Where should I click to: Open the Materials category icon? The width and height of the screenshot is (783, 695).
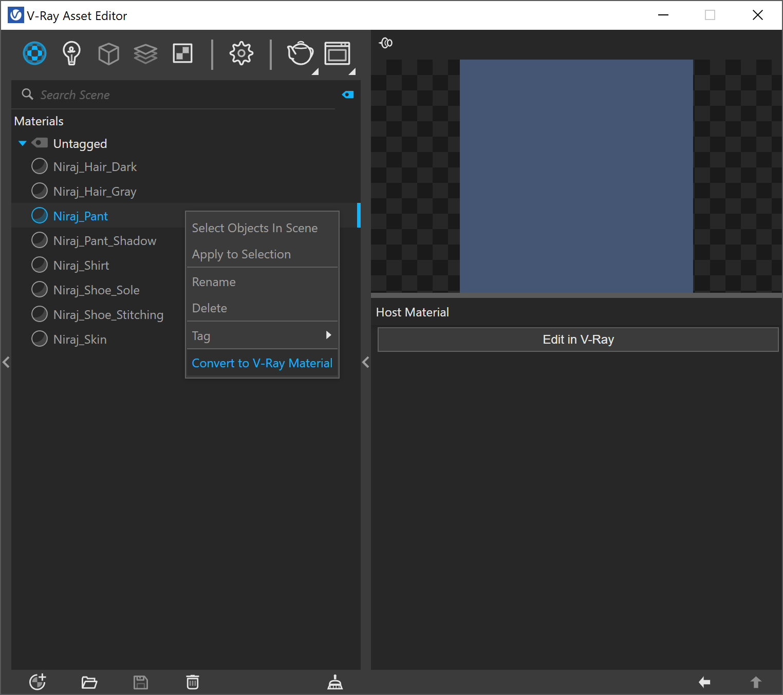click(x=35, y=53)
